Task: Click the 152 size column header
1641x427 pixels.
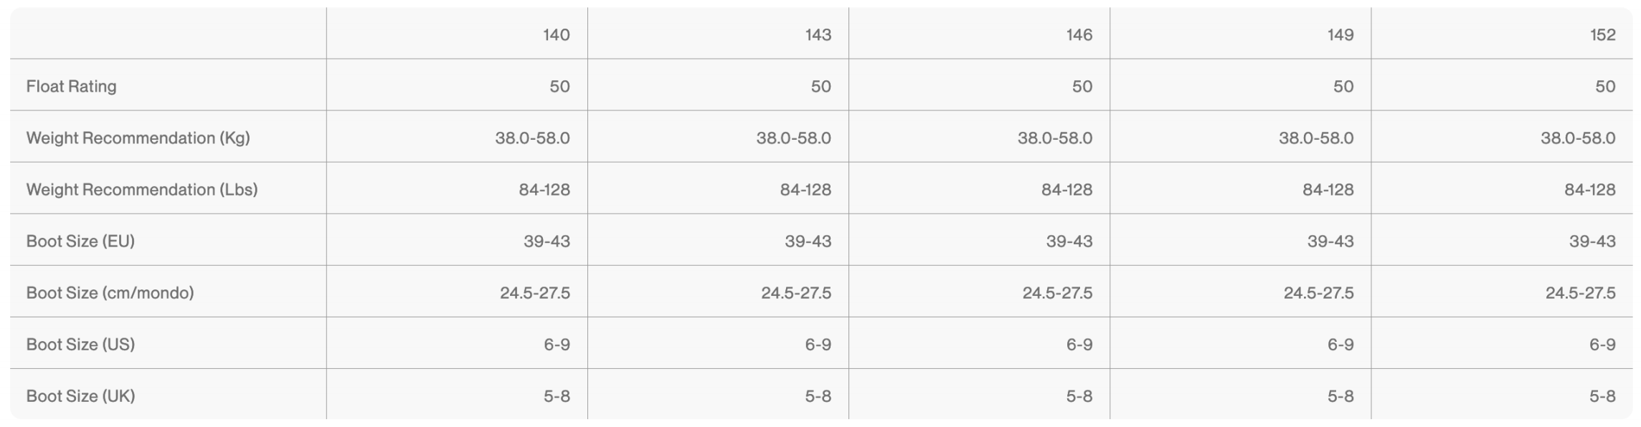Action: [x=1602, y=34]
